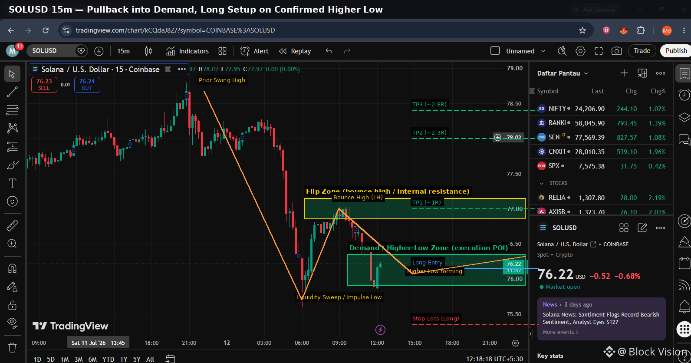Open the object tree layers panel
The height and width of the screenshot is (363, 691).
[684, 117]
